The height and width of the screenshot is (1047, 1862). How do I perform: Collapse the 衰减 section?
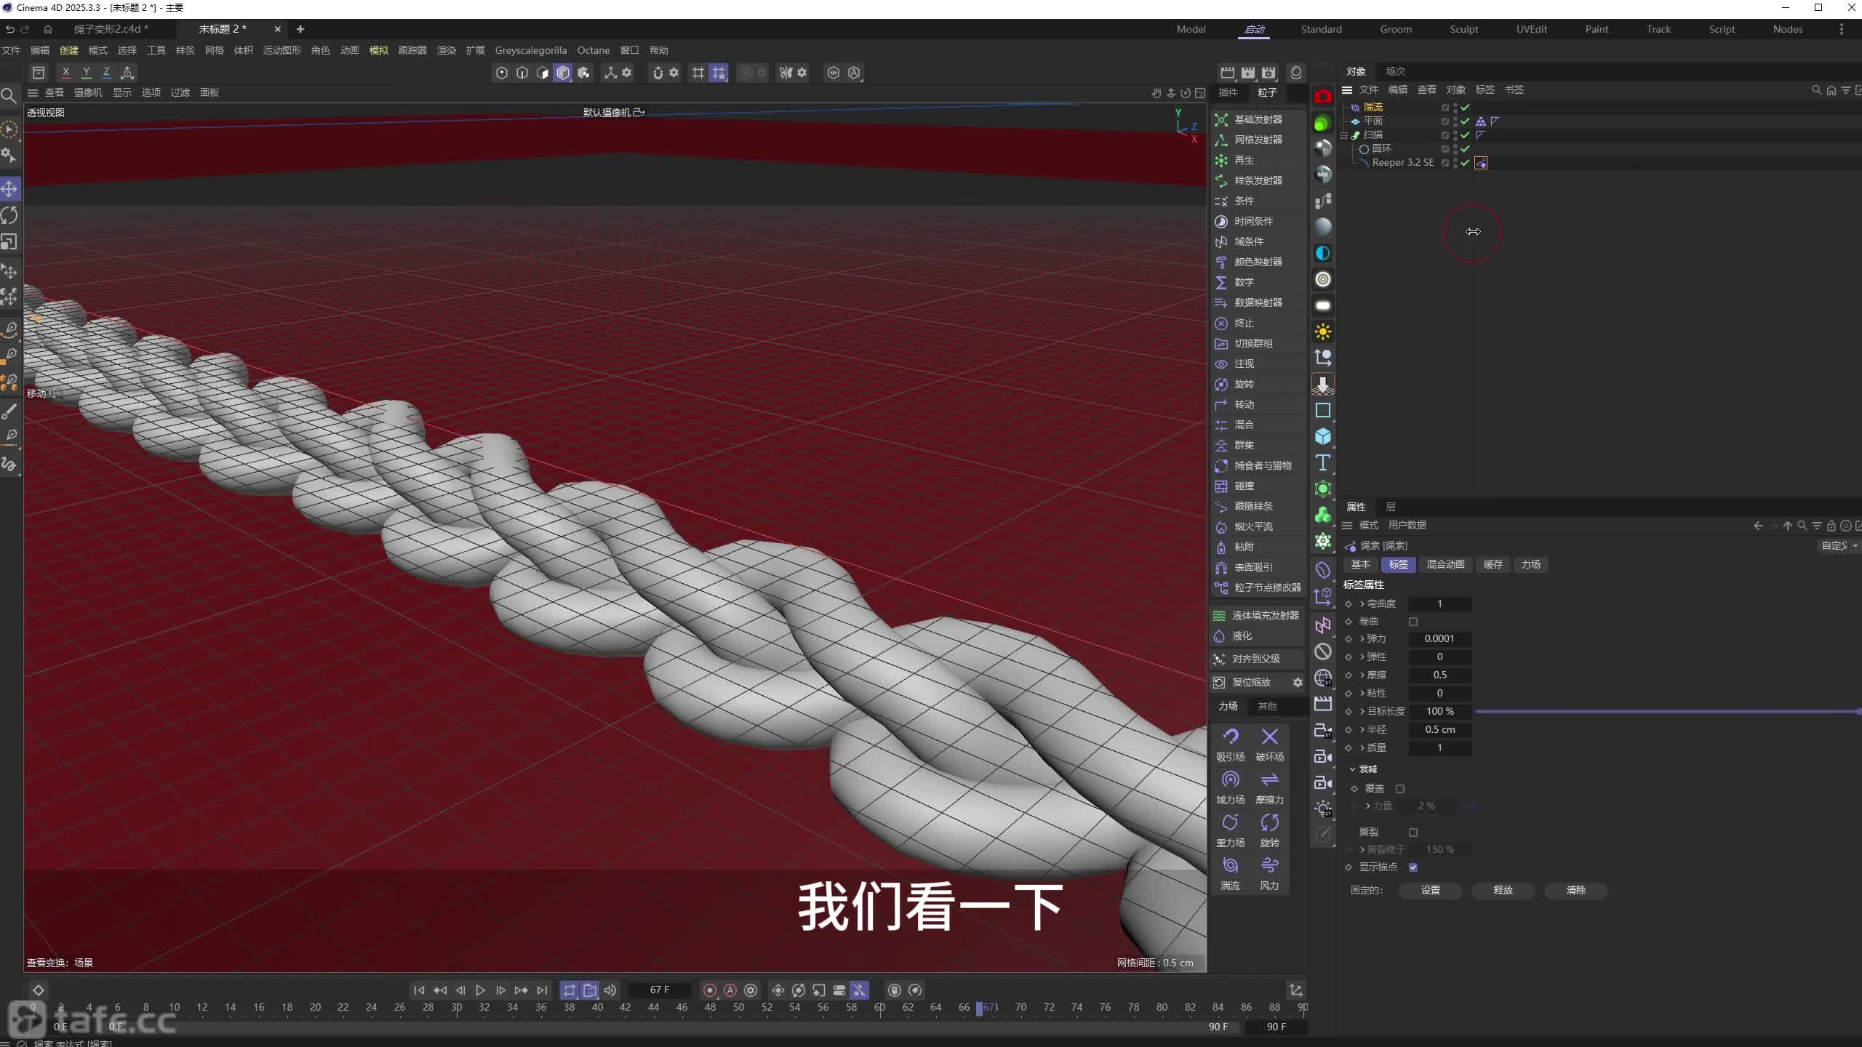click(1353, 769)
